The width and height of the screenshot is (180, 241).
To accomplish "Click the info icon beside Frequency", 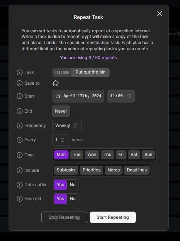I will (19, 126).
